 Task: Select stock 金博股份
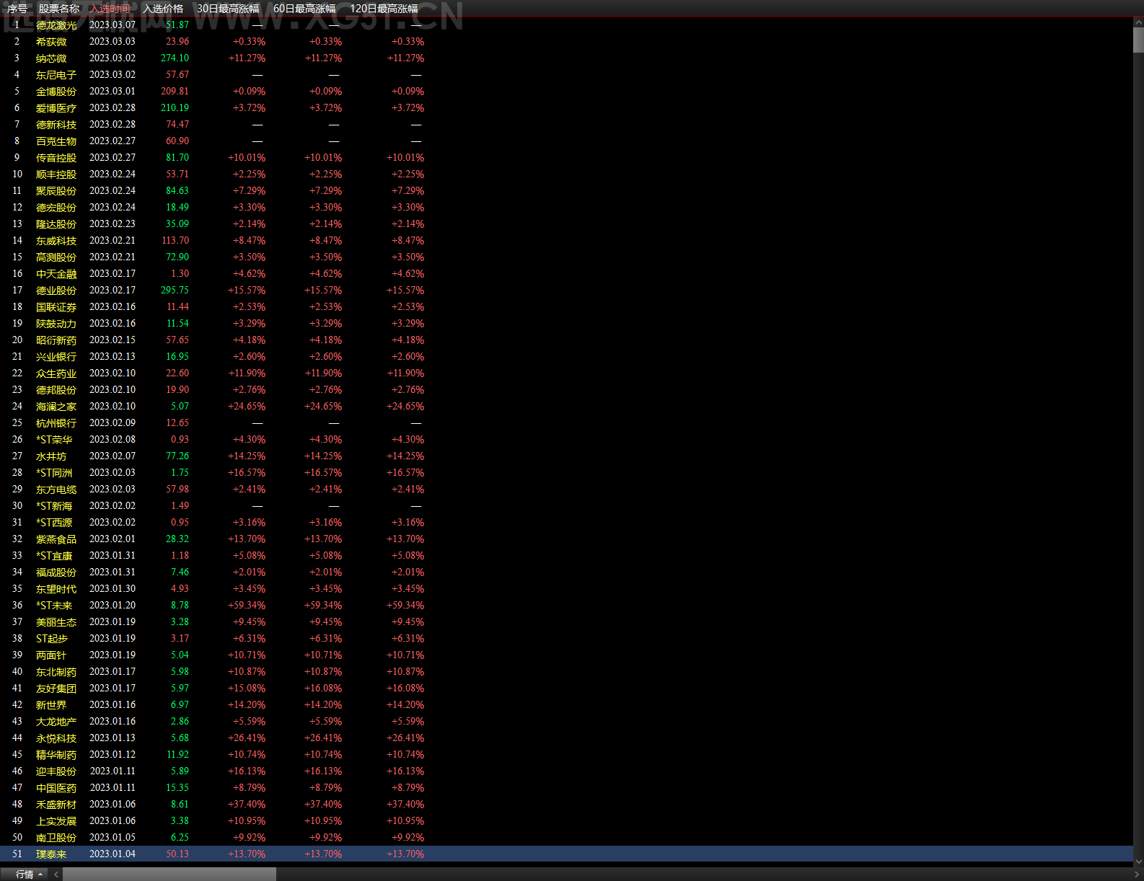pos(56,92)
